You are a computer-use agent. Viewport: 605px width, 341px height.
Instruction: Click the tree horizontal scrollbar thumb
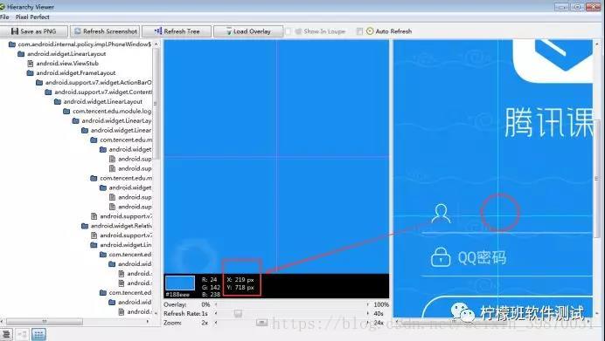pyautogui.click(x=45, y=321)
